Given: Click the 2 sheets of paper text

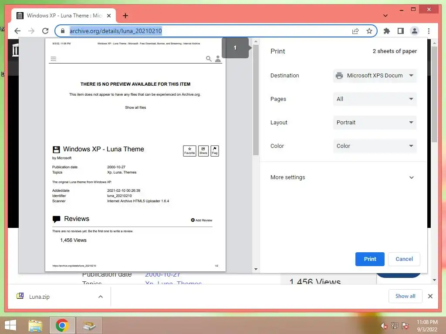Looking at the screenshot, I should pyautogui.click(x=395, y=51).
